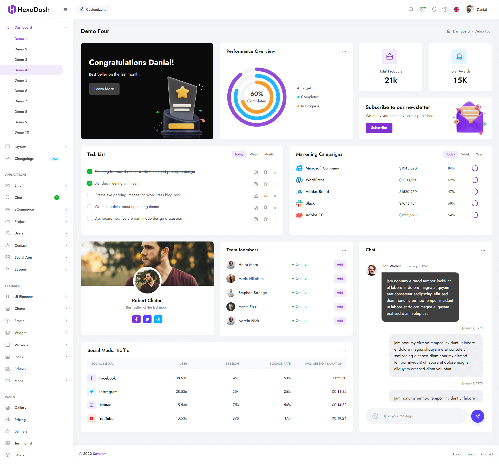Viewport: 499px width, 464px height.
Task: Star the WordPress blog post images task
Action: (x=265, y=195)
